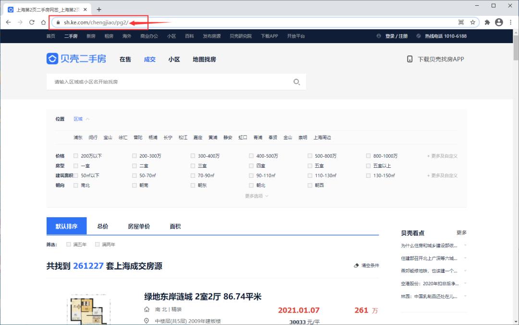Open 租房 in the top bar
This screenshot has width=519, height=325.
pyautogui.click(x=109, y=36)
